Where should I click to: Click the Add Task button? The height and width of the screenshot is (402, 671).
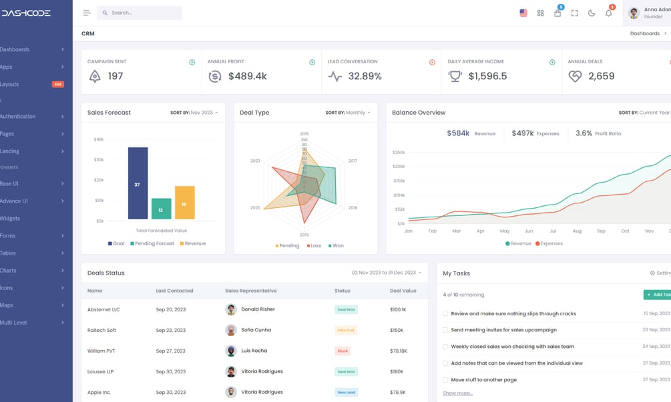pos(658,295)
